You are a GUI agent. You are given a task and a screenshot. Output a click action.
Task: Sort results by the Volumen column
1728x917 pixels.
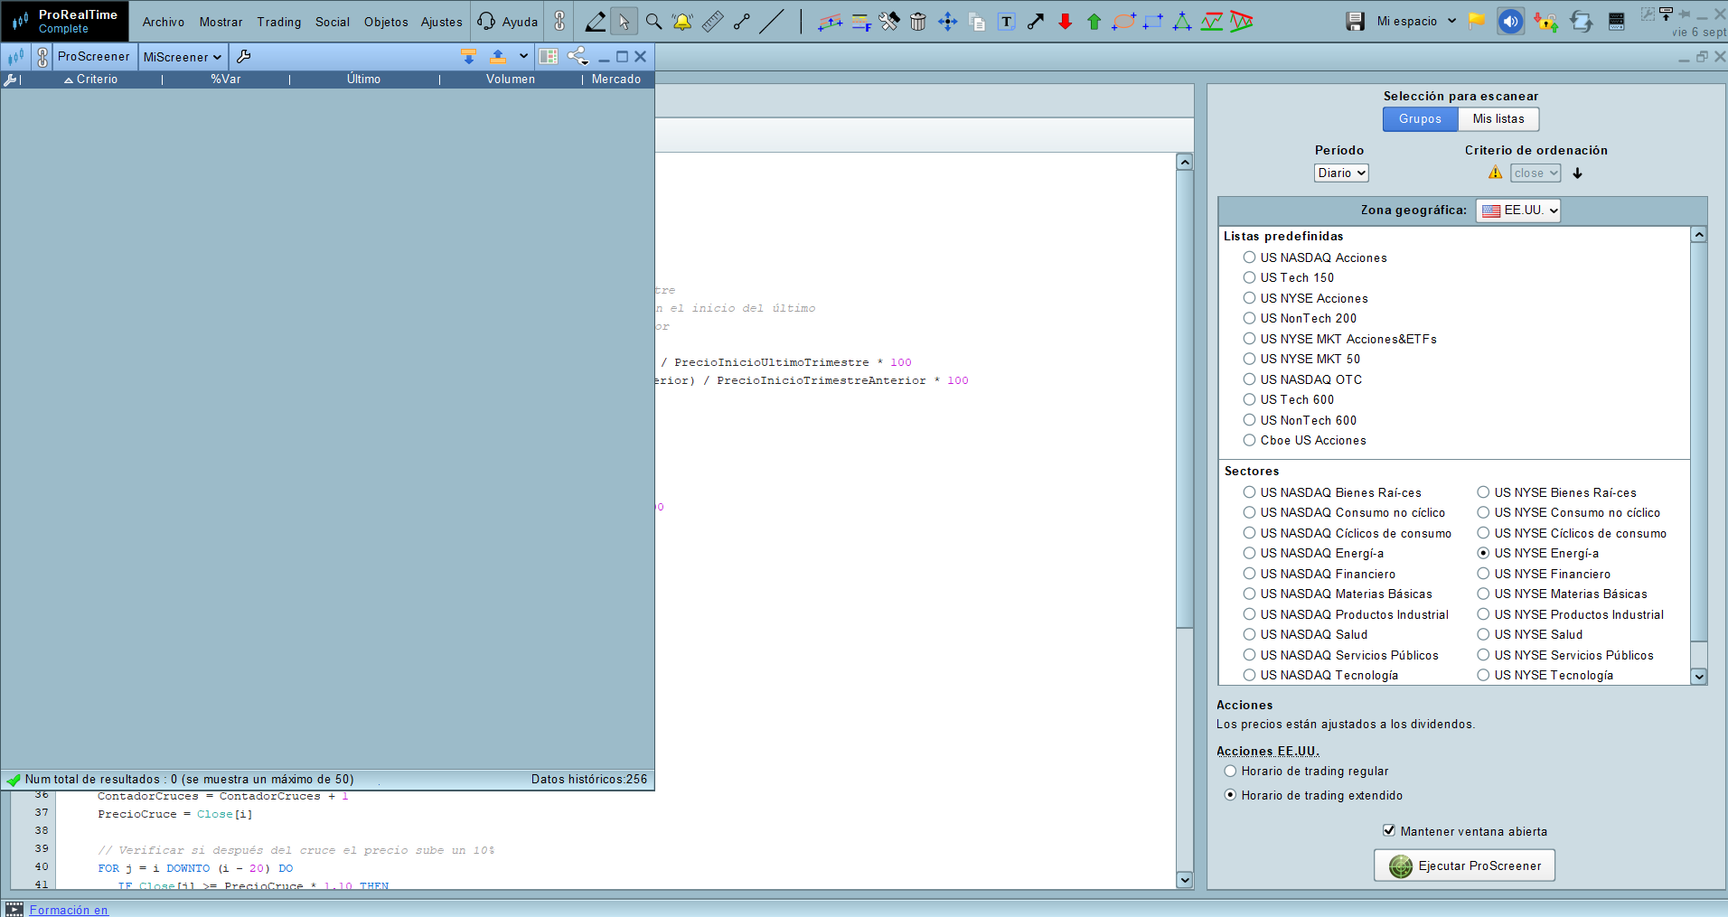pos(510,80)
